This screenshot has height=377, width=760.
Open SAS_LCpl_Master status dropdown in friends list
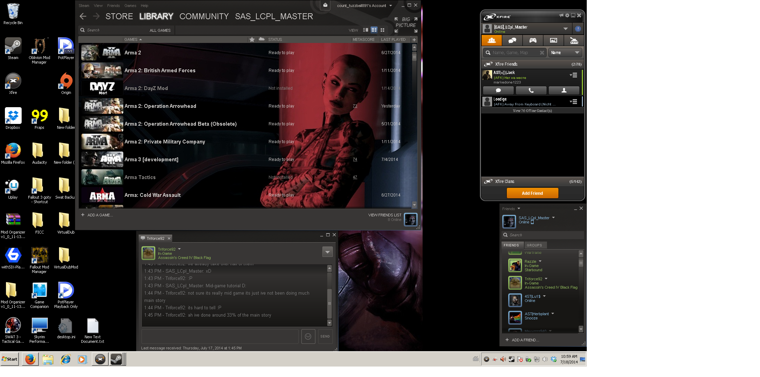click(x=553, y=218)
